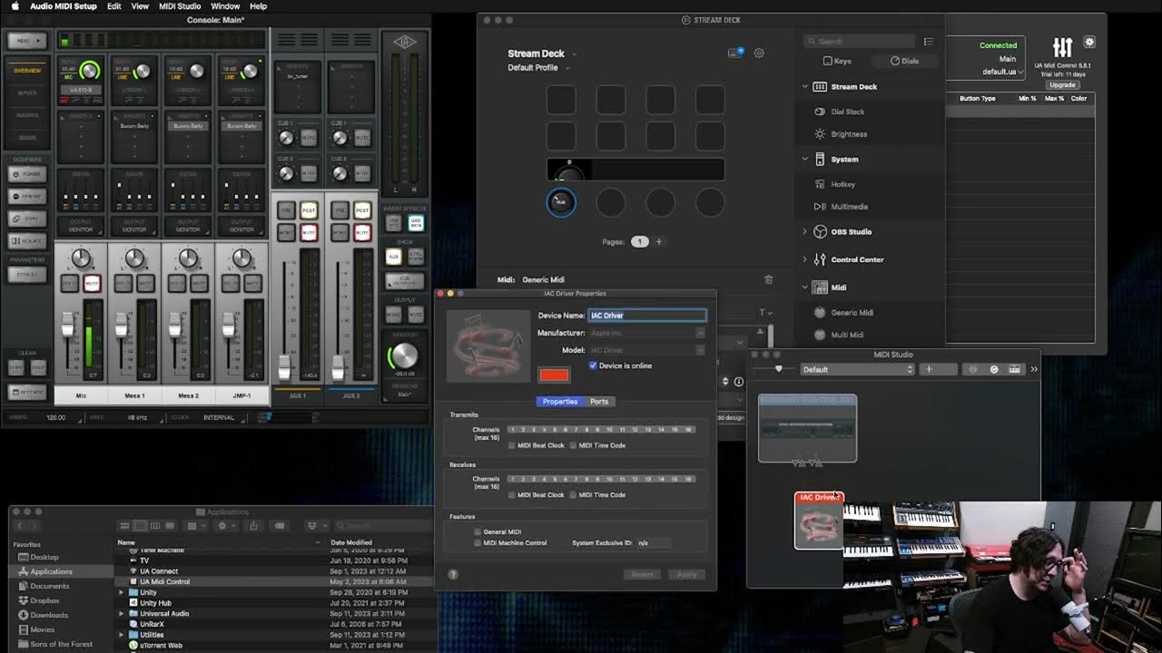This screenshot has width=1162, height=653.
Task: Collapse the Midi action category
Action: [805, 288]
